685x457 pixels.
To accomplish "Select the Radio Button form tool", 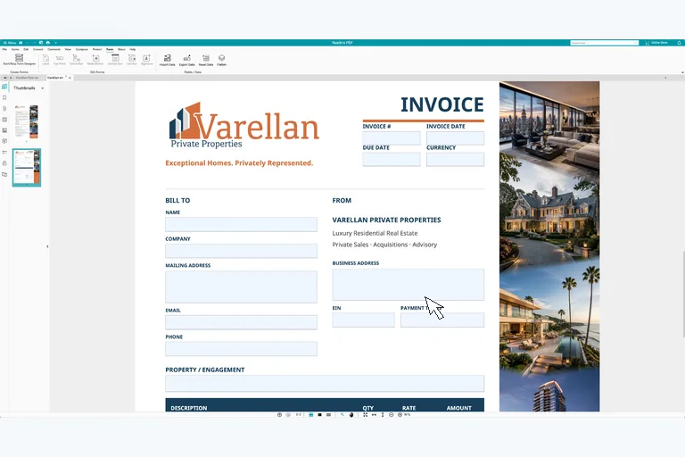I will pos(95,60).
